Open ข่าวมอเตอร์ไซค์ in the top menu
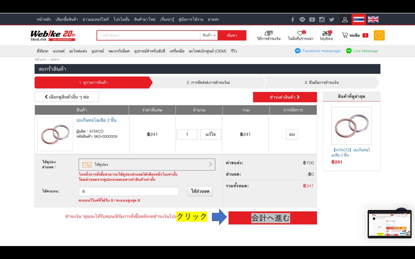415x259 pixels. click(96, 20)
